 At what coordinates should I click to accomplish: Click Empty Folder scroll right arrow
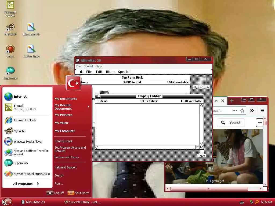pyautogui.click(x=198, y=147)
